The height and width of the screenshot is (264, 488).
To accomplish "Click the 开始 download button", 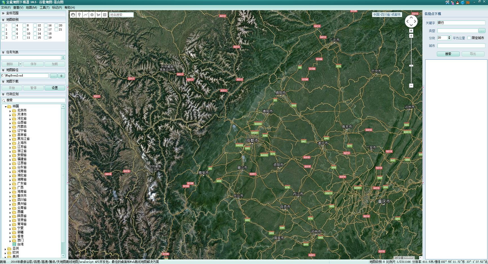I will pos(12,88).
